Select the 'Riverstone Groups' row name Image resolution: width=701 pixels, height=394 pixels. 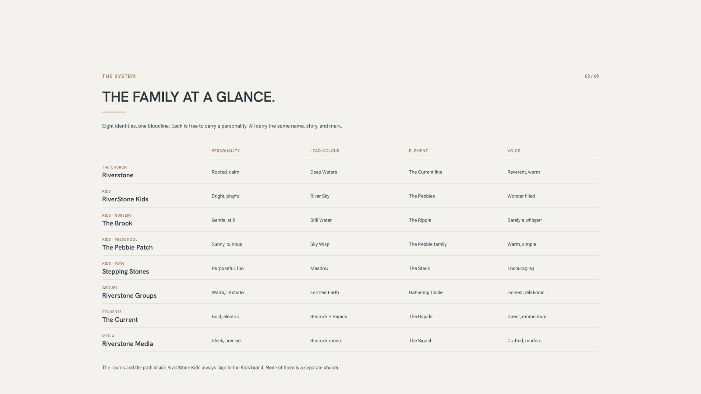pos(129,295)
